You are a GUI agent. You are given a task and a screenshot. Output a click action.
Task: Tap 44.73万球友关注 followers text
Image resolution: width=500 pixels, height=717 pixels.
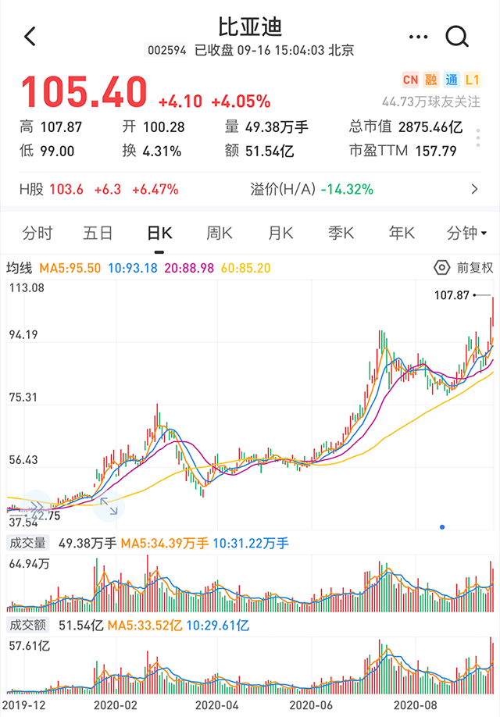431,102
